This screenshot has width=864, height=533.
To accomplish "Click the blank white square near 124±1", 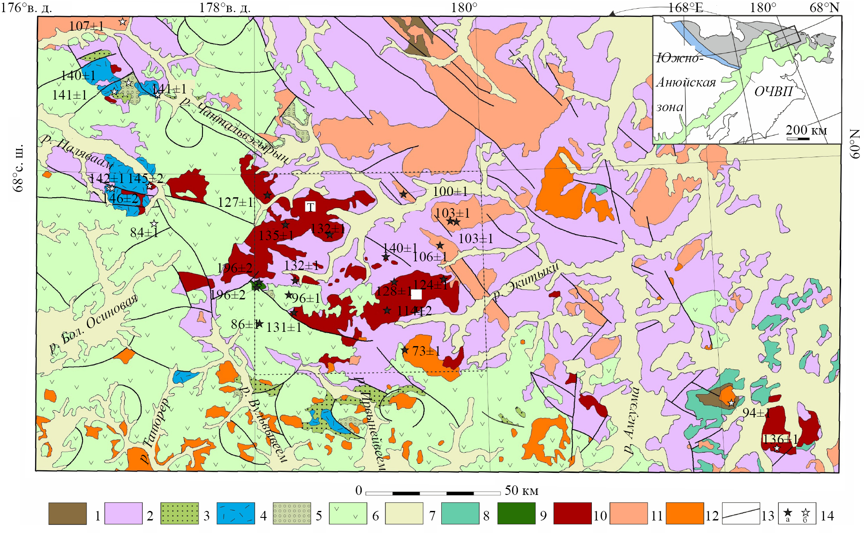I will [416, 295].
